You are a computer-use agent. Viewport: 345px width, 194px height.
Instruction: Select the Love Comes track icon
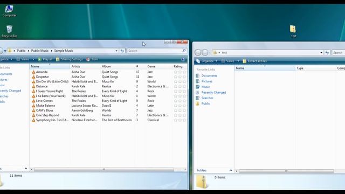point(33,101)
